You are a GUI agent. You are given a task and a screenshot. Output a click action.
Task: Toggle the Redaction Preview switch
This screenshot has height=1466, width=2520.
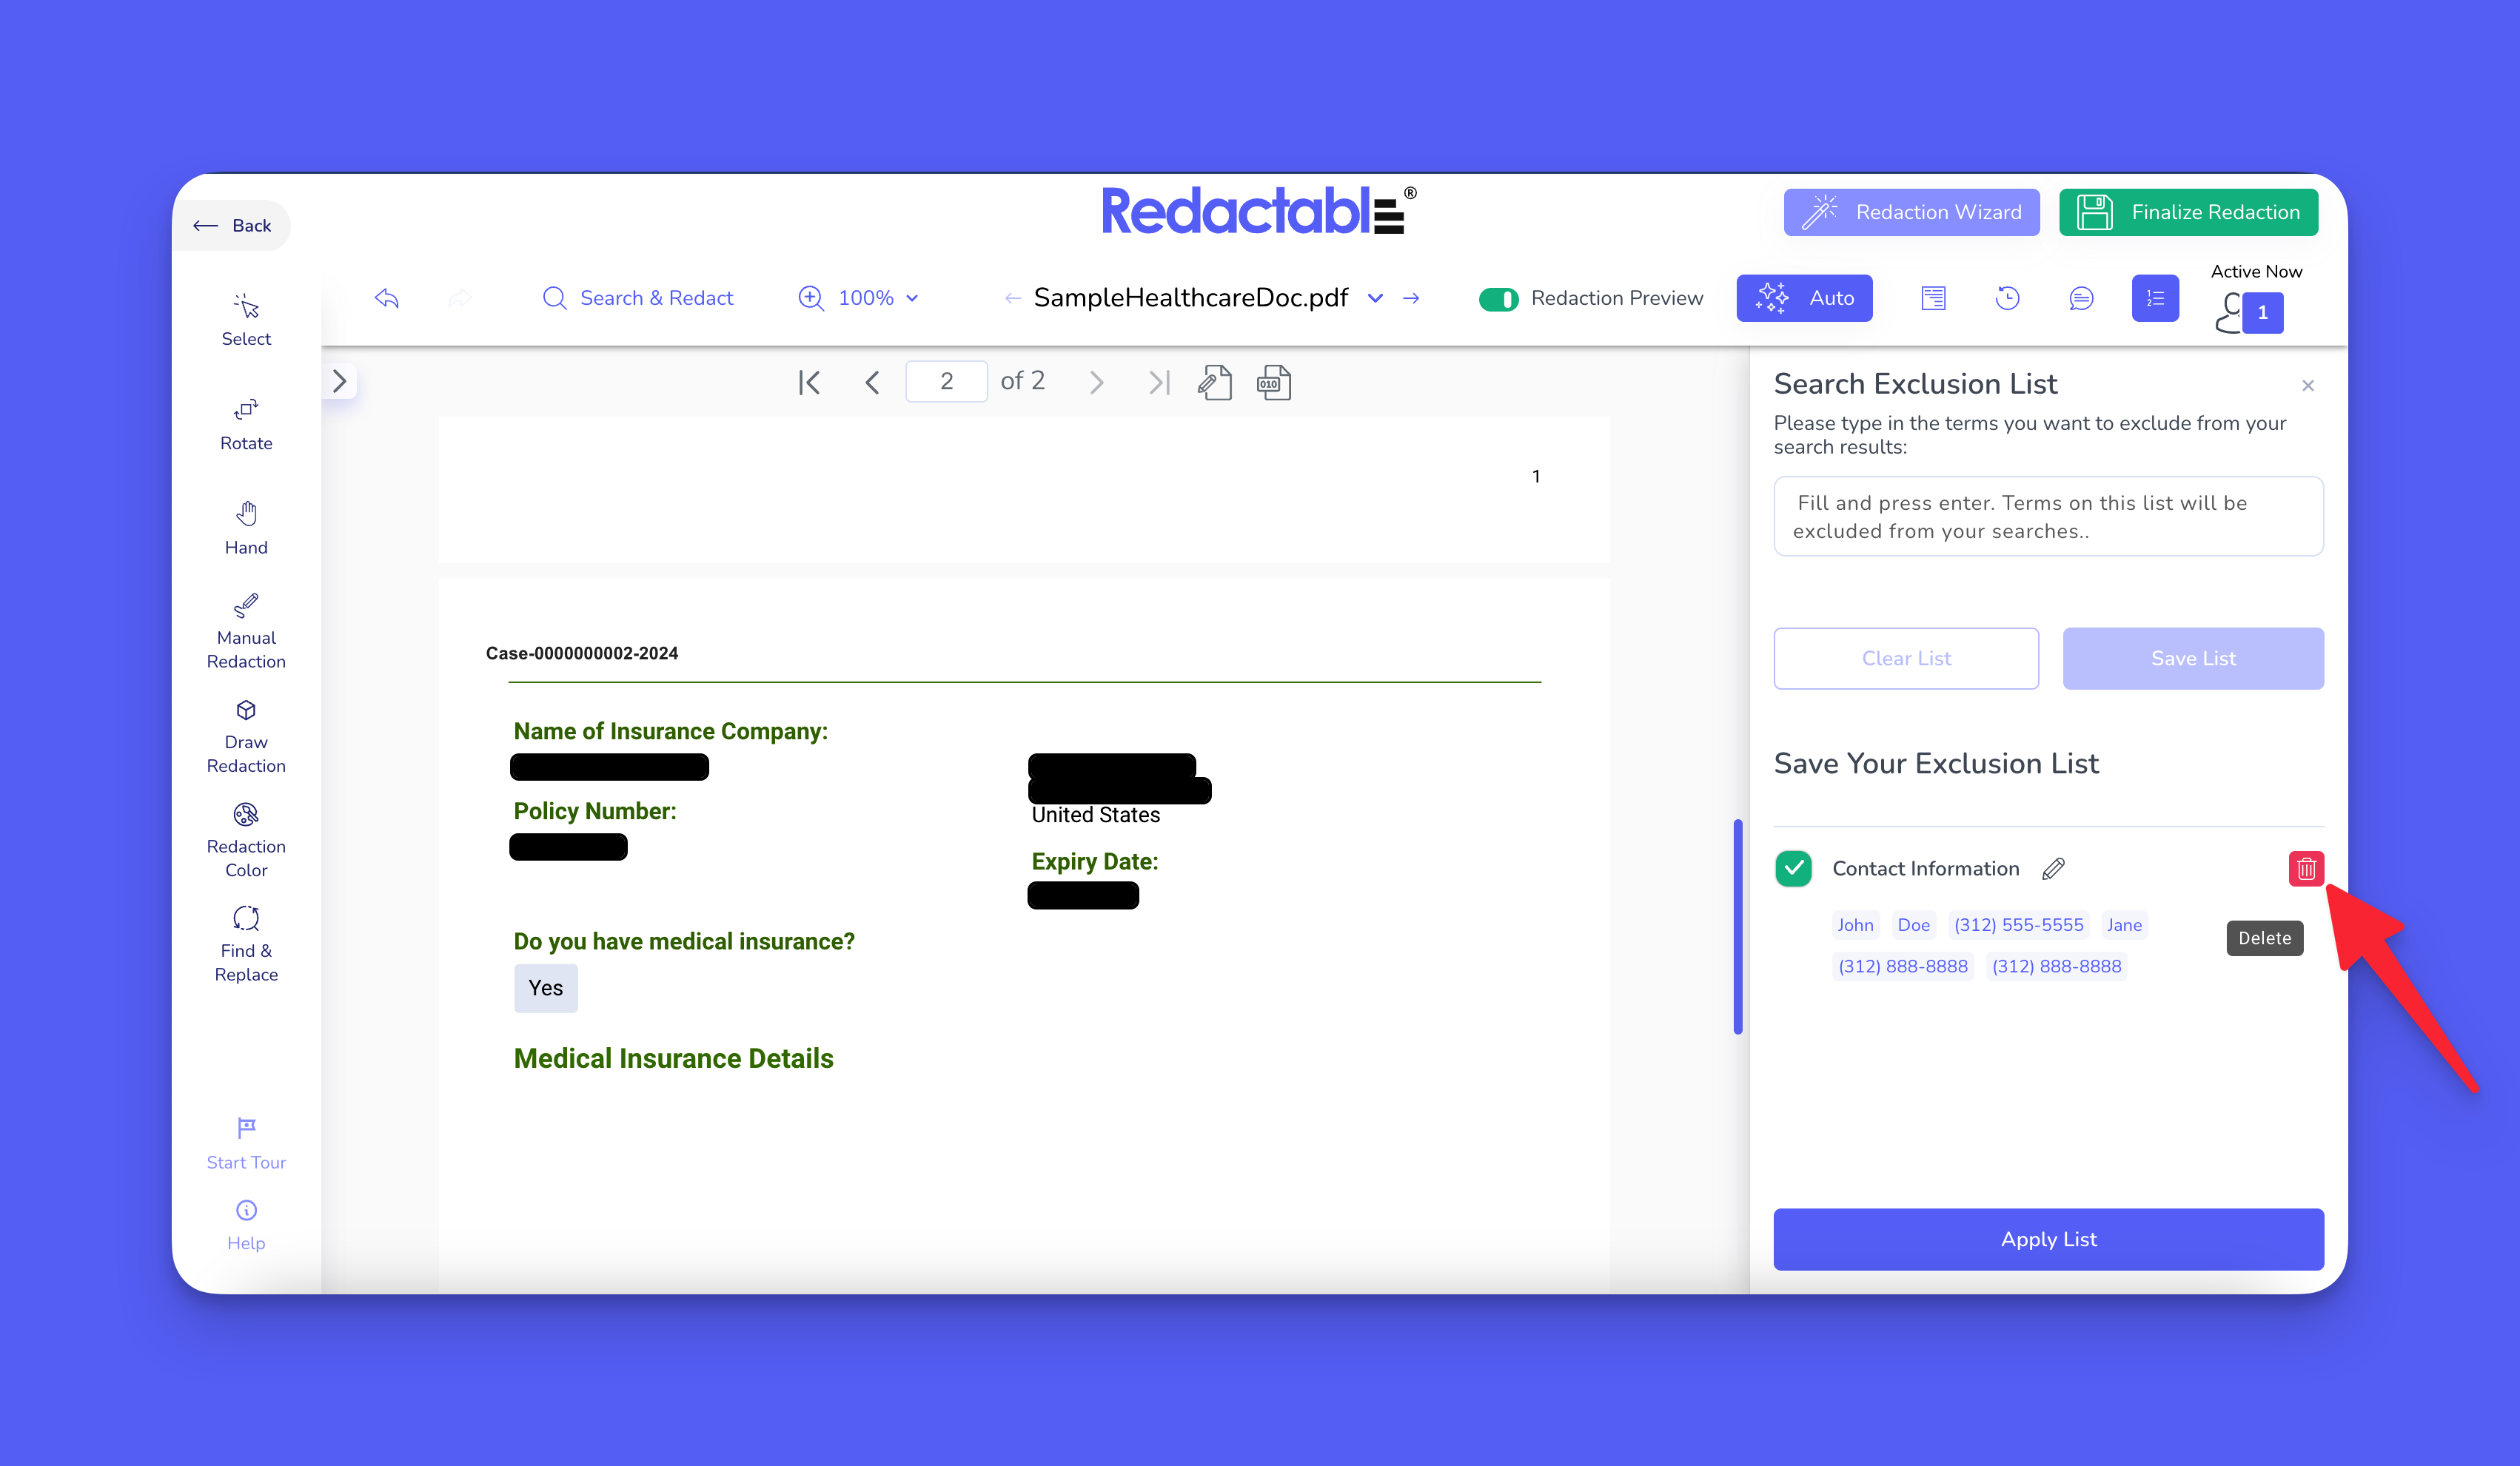click(1498, 299)
